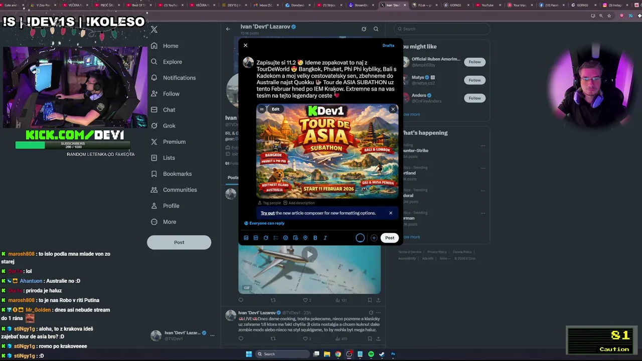Open Notifications in the sidebar
The width and height of the screenshot is (642, 361).
173,78
